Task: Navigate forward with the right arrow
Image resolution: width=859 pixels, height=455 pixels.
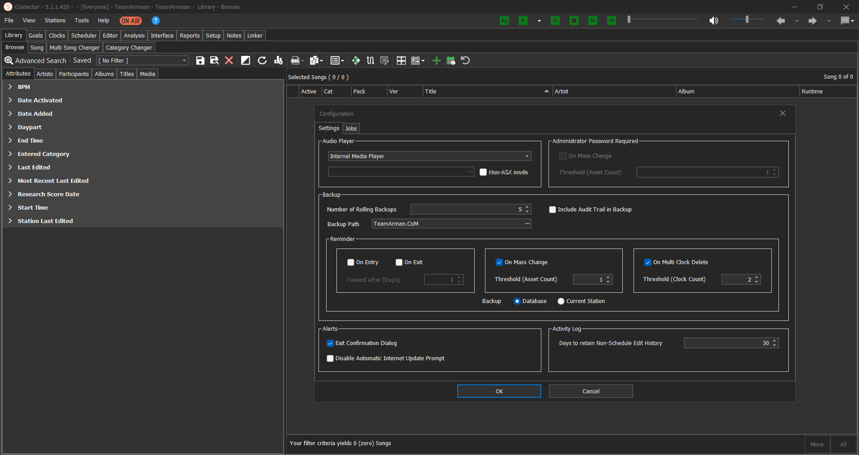Action: 812,21
